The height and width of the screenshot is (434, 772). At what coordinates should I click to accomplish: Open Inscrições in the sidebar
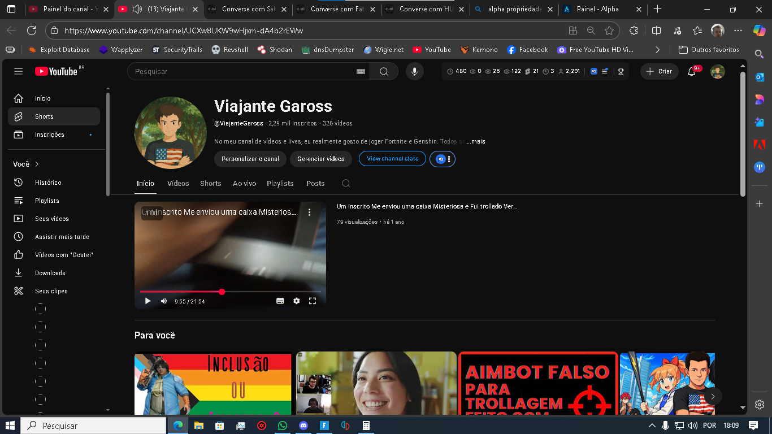pyautogui.click(x=54, y=134)
